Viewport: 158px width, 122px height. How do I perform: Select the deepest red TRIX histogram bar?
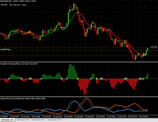coord(84,87)
